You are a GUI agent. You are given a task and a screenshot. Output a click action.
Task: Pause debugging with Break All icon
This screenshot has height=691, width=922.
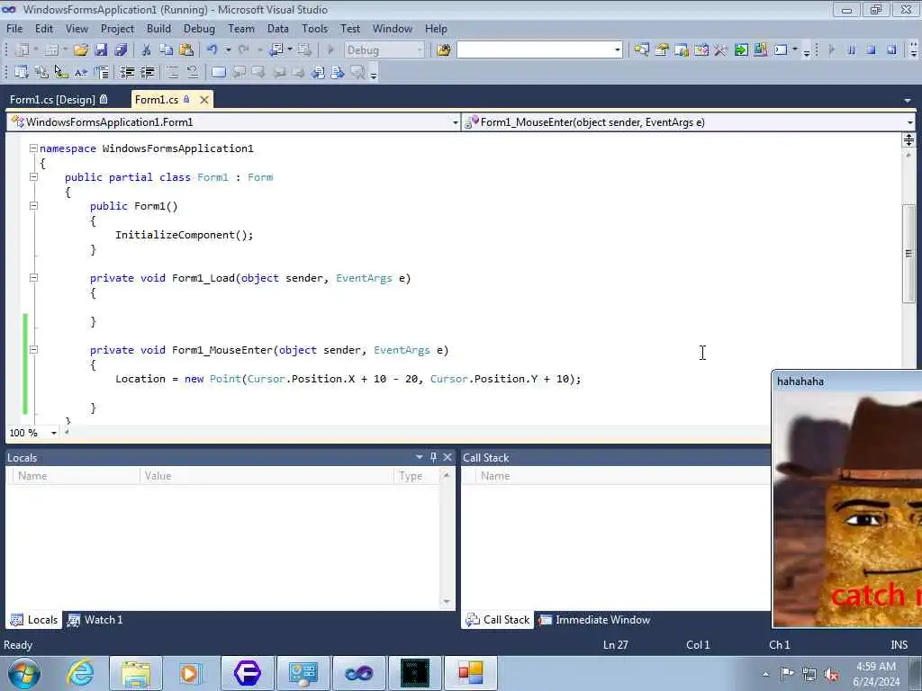(x=851, y=50)
